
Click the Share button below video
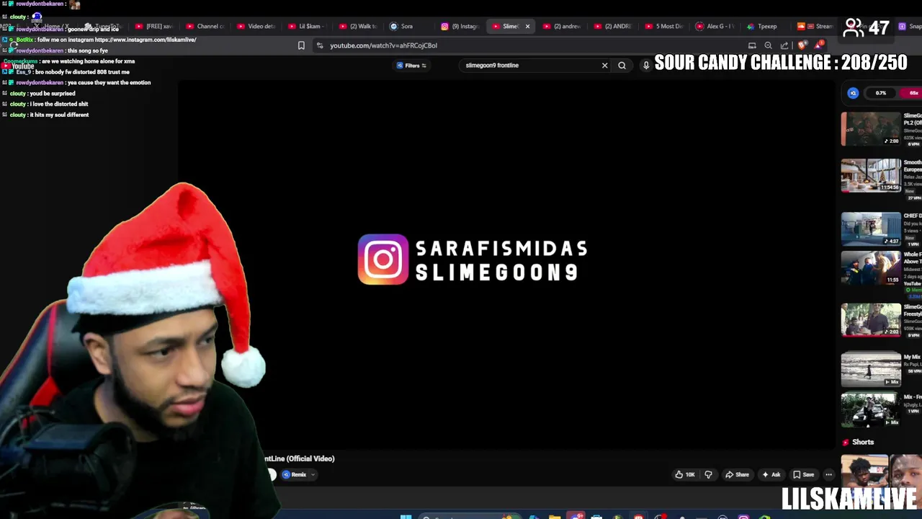737,474
